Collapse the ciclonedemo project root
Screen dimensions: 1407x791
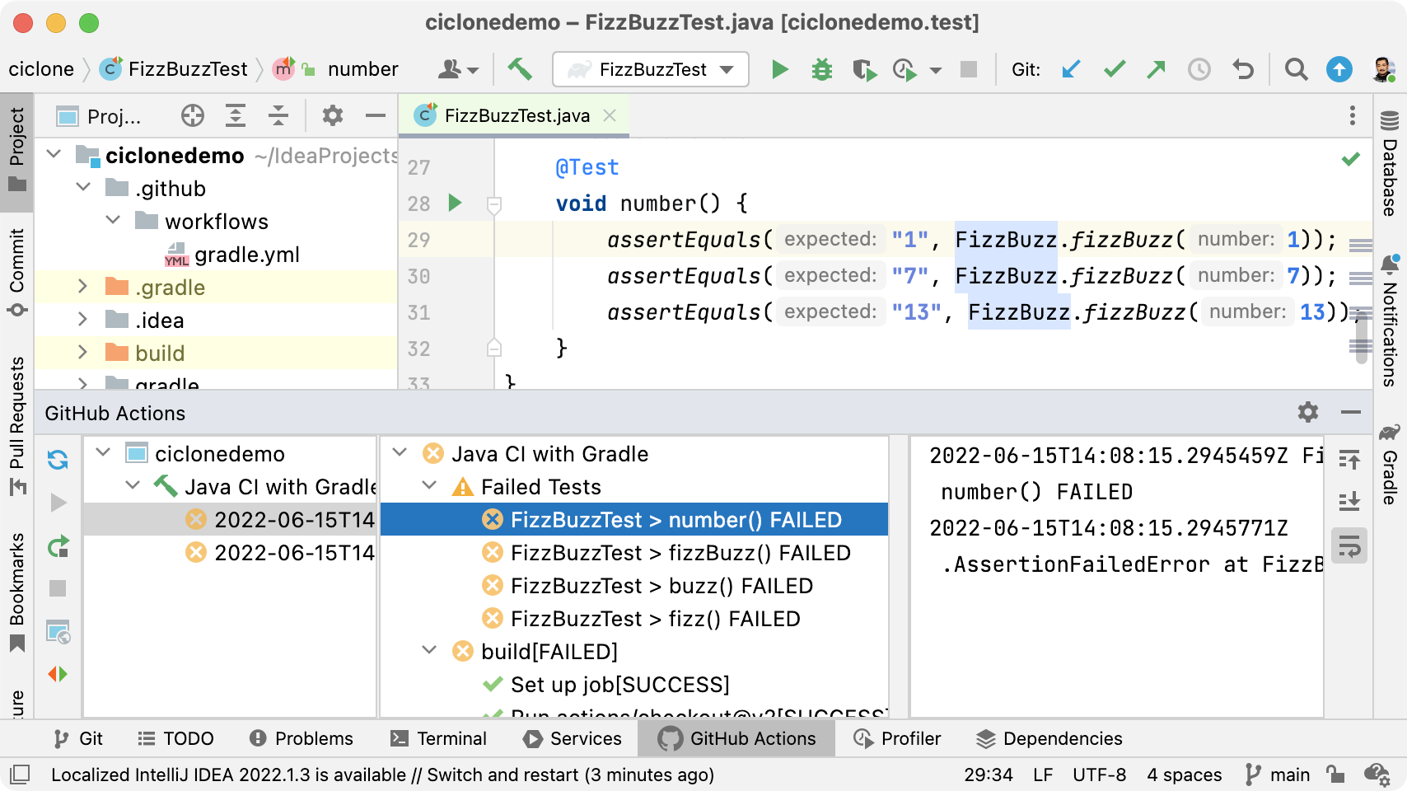54,154
